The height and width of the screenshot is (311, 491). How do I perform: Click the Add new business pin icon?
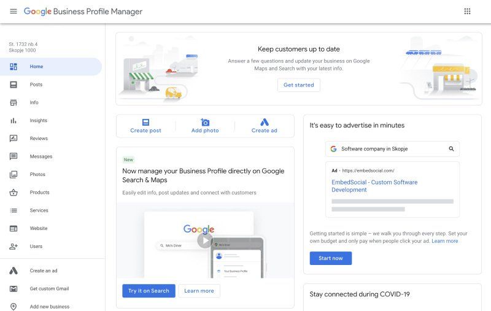pyautogui.click(x=14, y=307)
